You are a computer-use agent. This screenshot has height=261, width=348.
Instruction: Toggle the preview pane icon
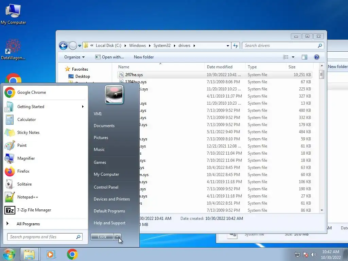[304, 57]
